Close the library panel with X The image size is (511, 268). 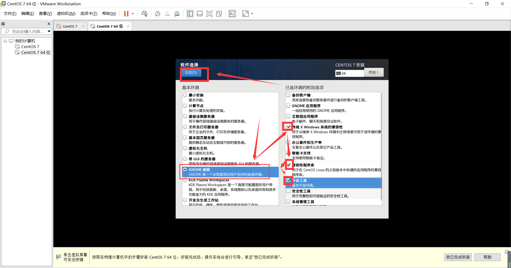click(x=49, y=24)
